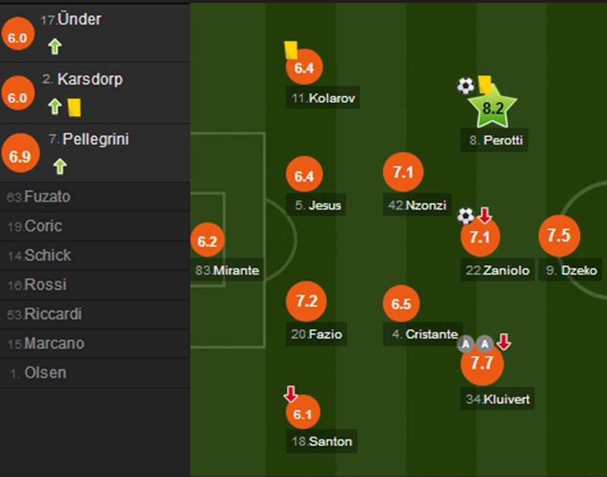Click Karsdorp's yellow card icon in sidebar
Viewport: 607px width, 477px height.
75,107
